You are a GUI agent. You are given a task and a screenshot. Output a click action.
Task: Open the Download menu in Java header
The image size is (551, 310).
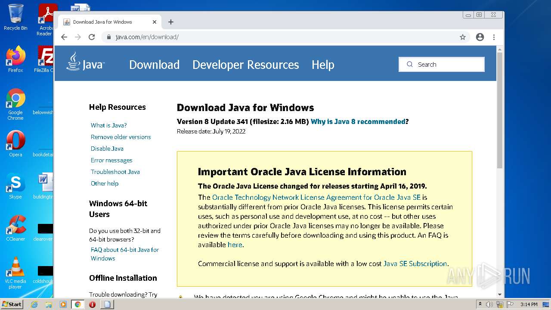154,65
